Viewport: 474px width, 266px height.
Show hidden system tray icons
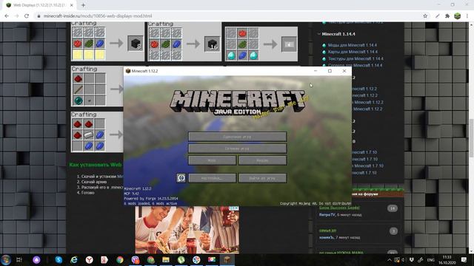390,260
